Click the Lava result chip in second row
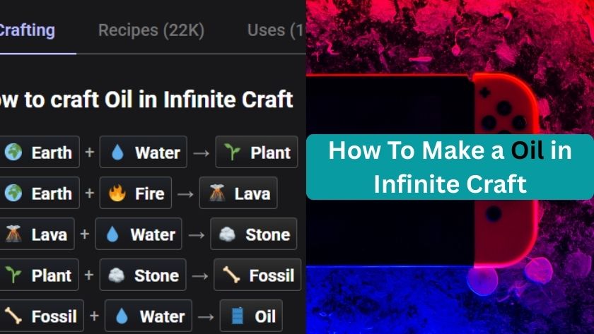The height and width of the screenshot is (334, 594). pyautogui.click(x=238, y=193)
